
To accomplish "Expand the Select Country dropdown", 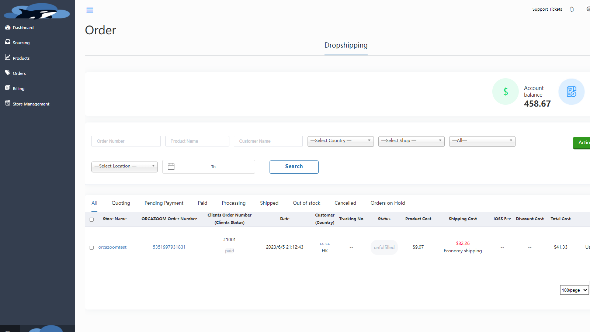I will tap(341, 141).
